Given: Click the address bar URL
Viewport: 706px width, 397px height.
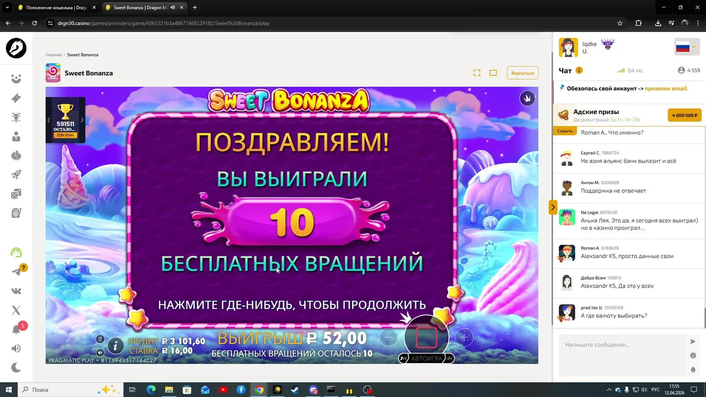Looking at the screenshot, I should (163, 23).
